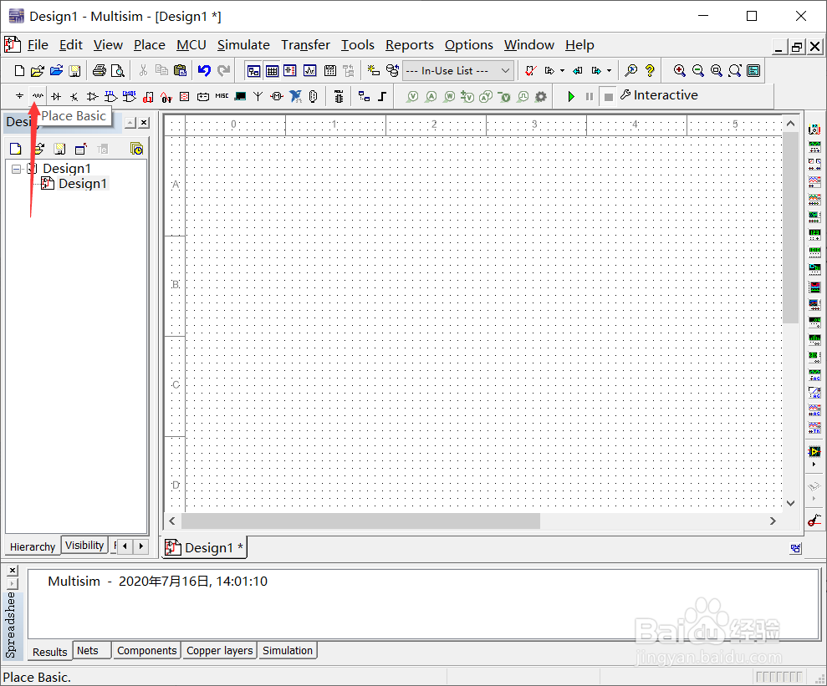Place a power probe
This screenshot has width=827, height=686.
point(449,96)
